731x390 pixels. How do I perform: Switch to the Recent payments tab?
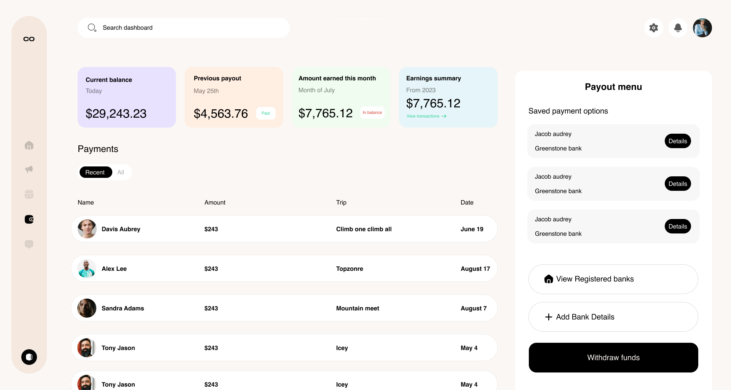[x=95, y=173]
